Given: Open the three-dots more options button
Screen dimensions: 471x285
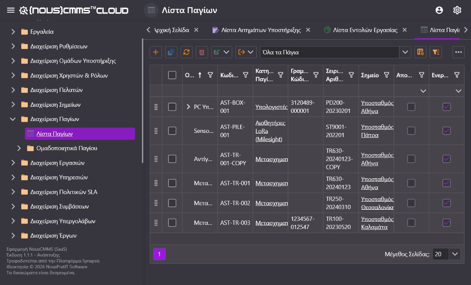Looking at the screenshot, I should tap(458, 52).
